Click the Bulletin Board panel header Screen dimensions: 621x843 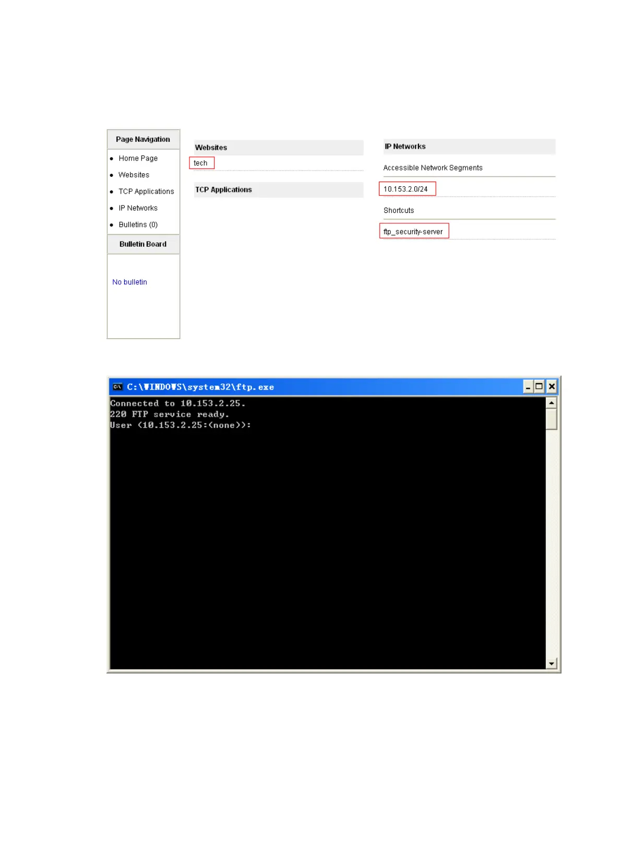pyautogui.click(x=143, y=244)
